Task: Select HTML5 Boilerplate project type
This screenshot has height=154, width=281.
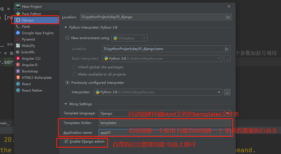Action: [x=37, y=77]
